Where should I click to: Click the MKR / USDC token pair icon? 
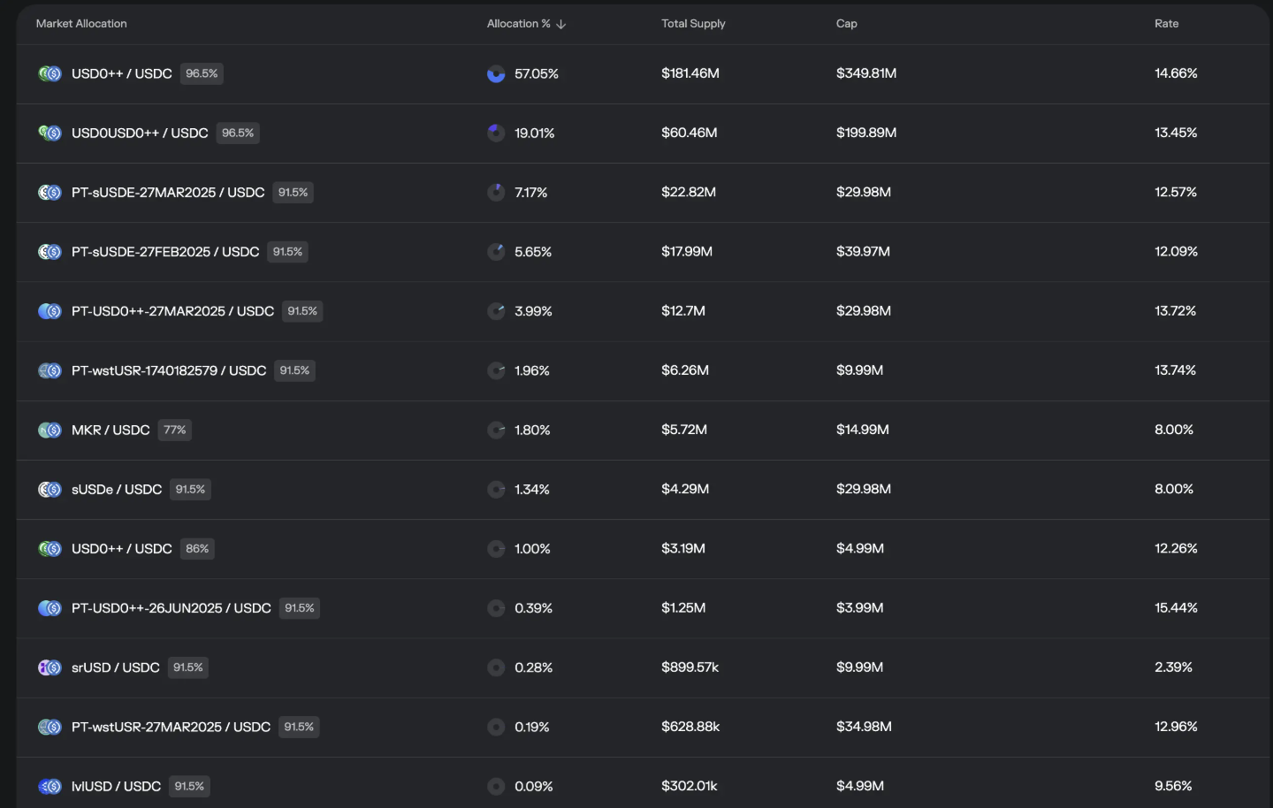pos(50,431)
